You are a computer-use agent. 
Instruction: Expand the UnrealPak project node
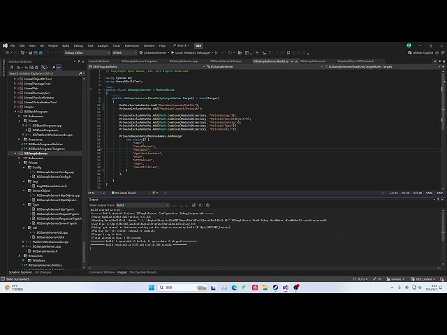(15, 89)
